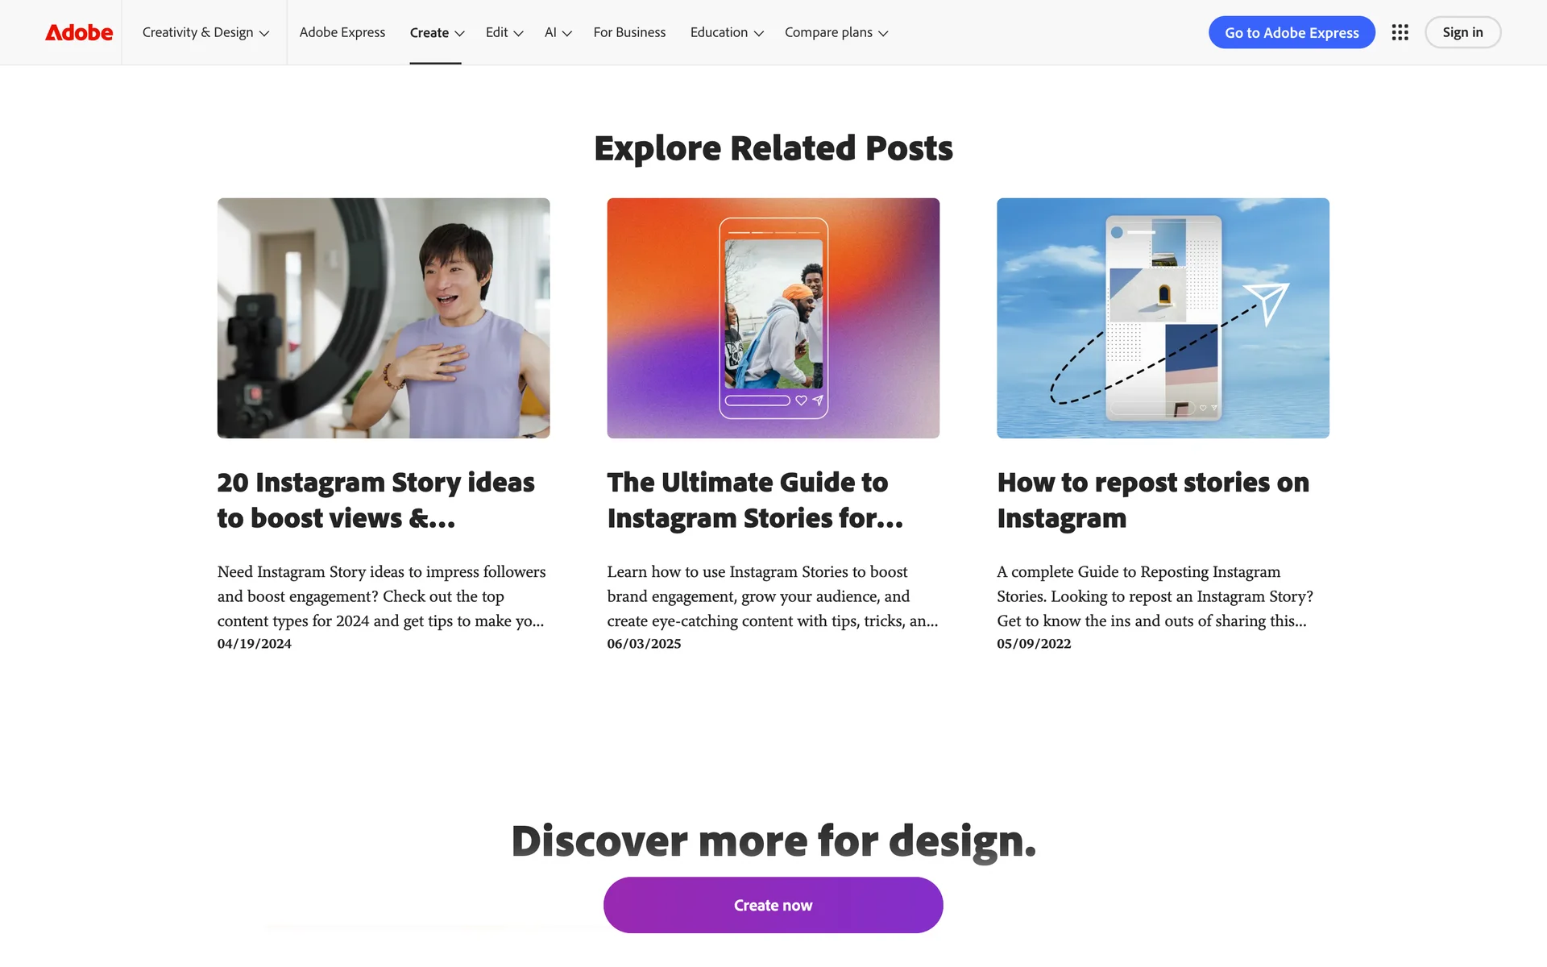
Task: Open the Education dropdown
Action: pyautogui.click(x=726, y=32)
